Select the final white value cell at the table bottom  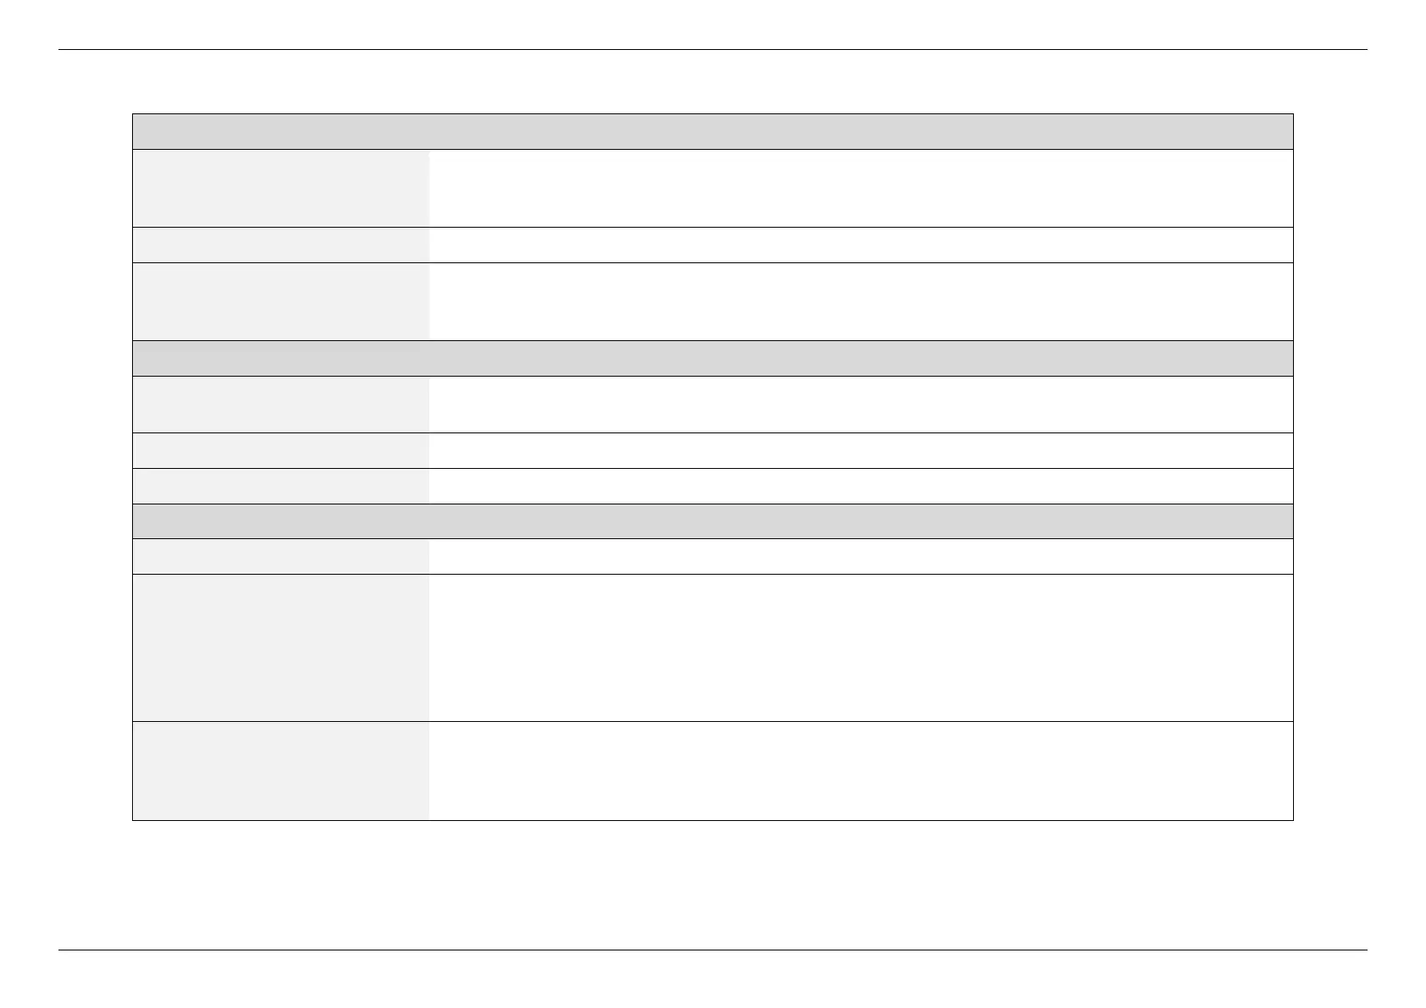tap(861, 771)
